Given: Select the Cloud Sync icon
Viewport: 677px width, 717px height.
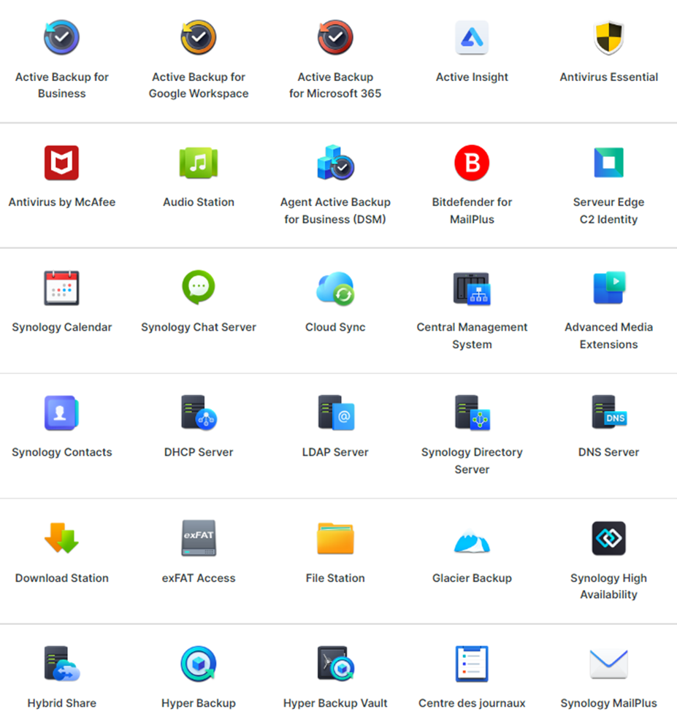Looking at the screenshot, I should [x=335, y=288].
